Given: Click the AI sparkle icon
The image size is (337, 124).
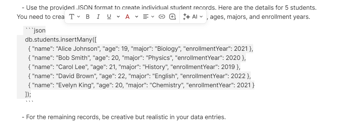Looking at the screenshot, I should (x=186, y=17).
